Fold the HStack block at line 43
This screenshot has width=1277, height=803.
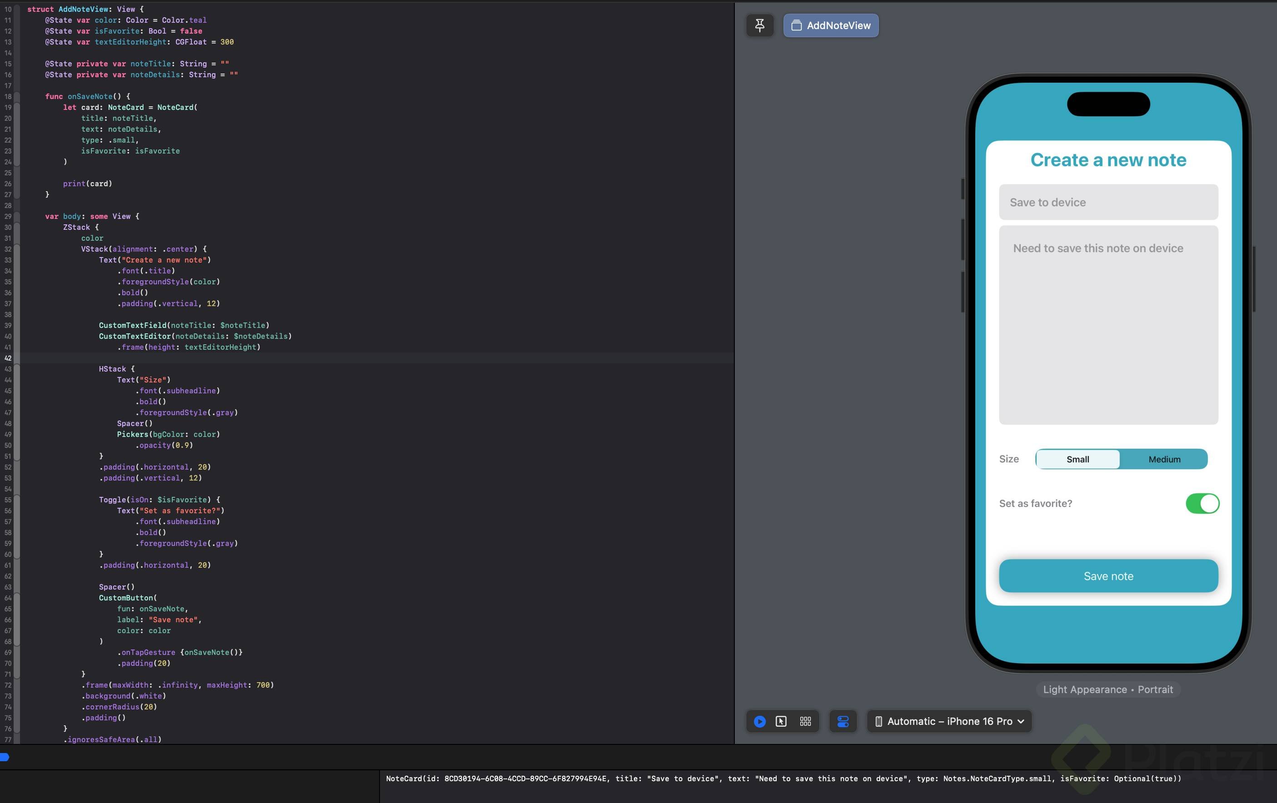pyautogui.click(x=17, y=369)
